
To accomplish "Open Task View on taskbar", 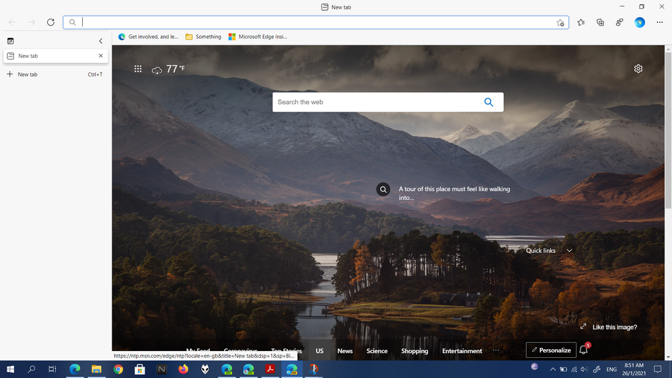I will click(52, 369).
